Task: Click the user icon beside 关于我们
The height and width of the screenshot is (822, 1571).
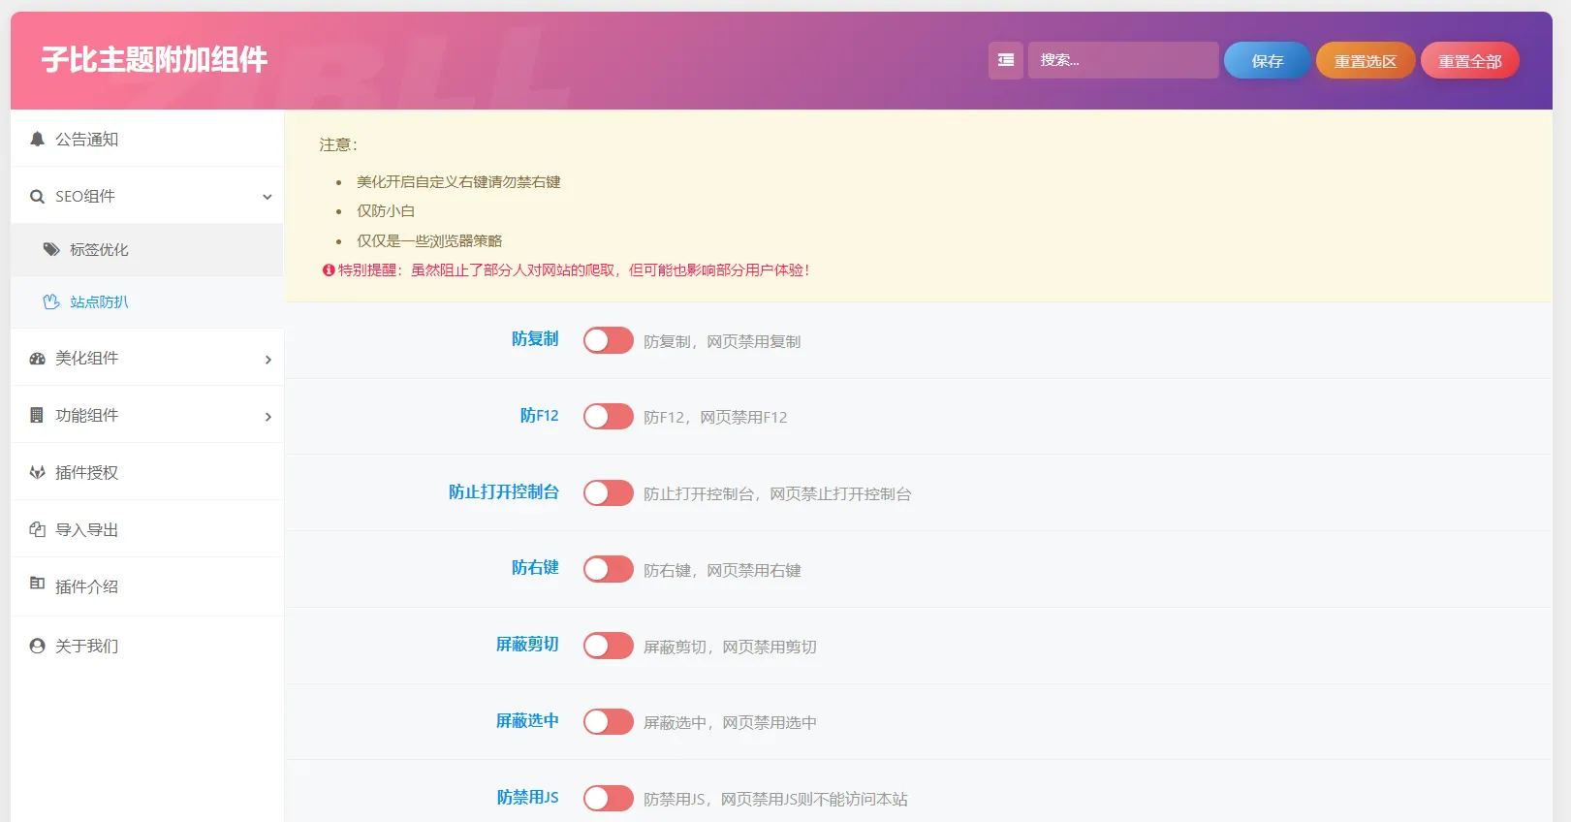Action: coord(37,646)
